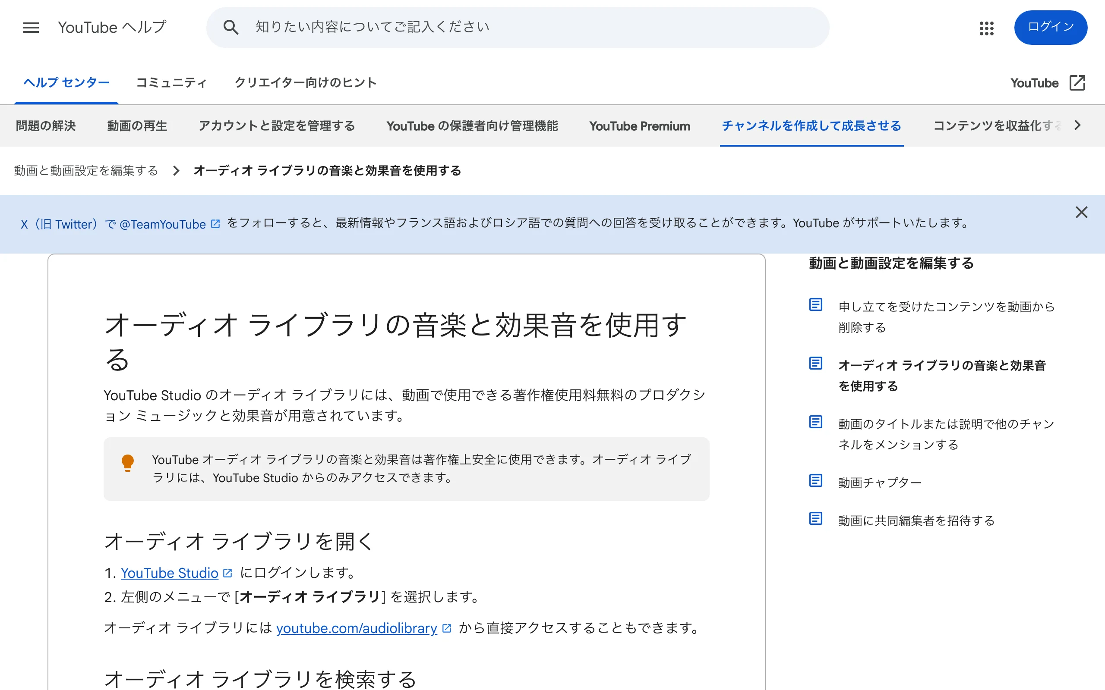Open the Google apps grid

[986, 28]
